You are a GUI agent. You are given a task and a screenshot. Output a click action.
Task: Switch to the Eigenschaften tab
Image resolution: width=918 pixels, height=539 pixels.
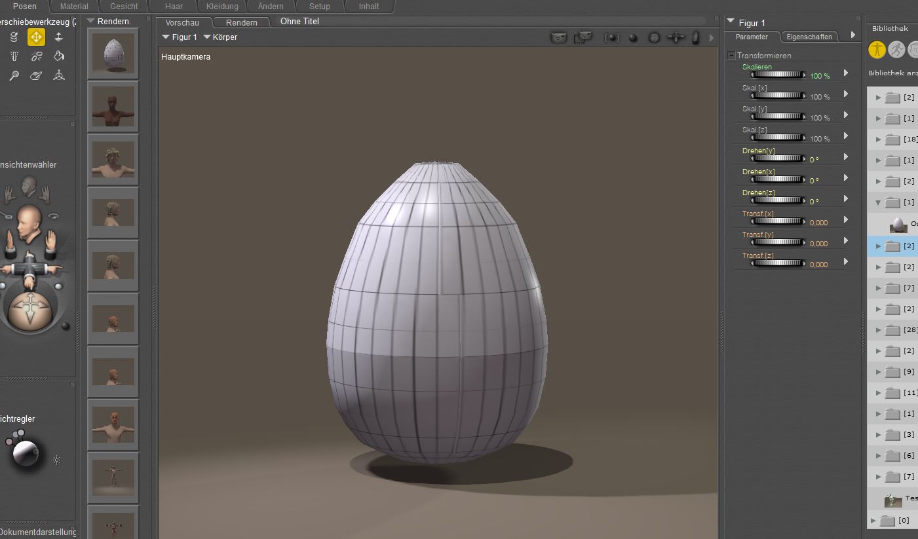[809, 37]
